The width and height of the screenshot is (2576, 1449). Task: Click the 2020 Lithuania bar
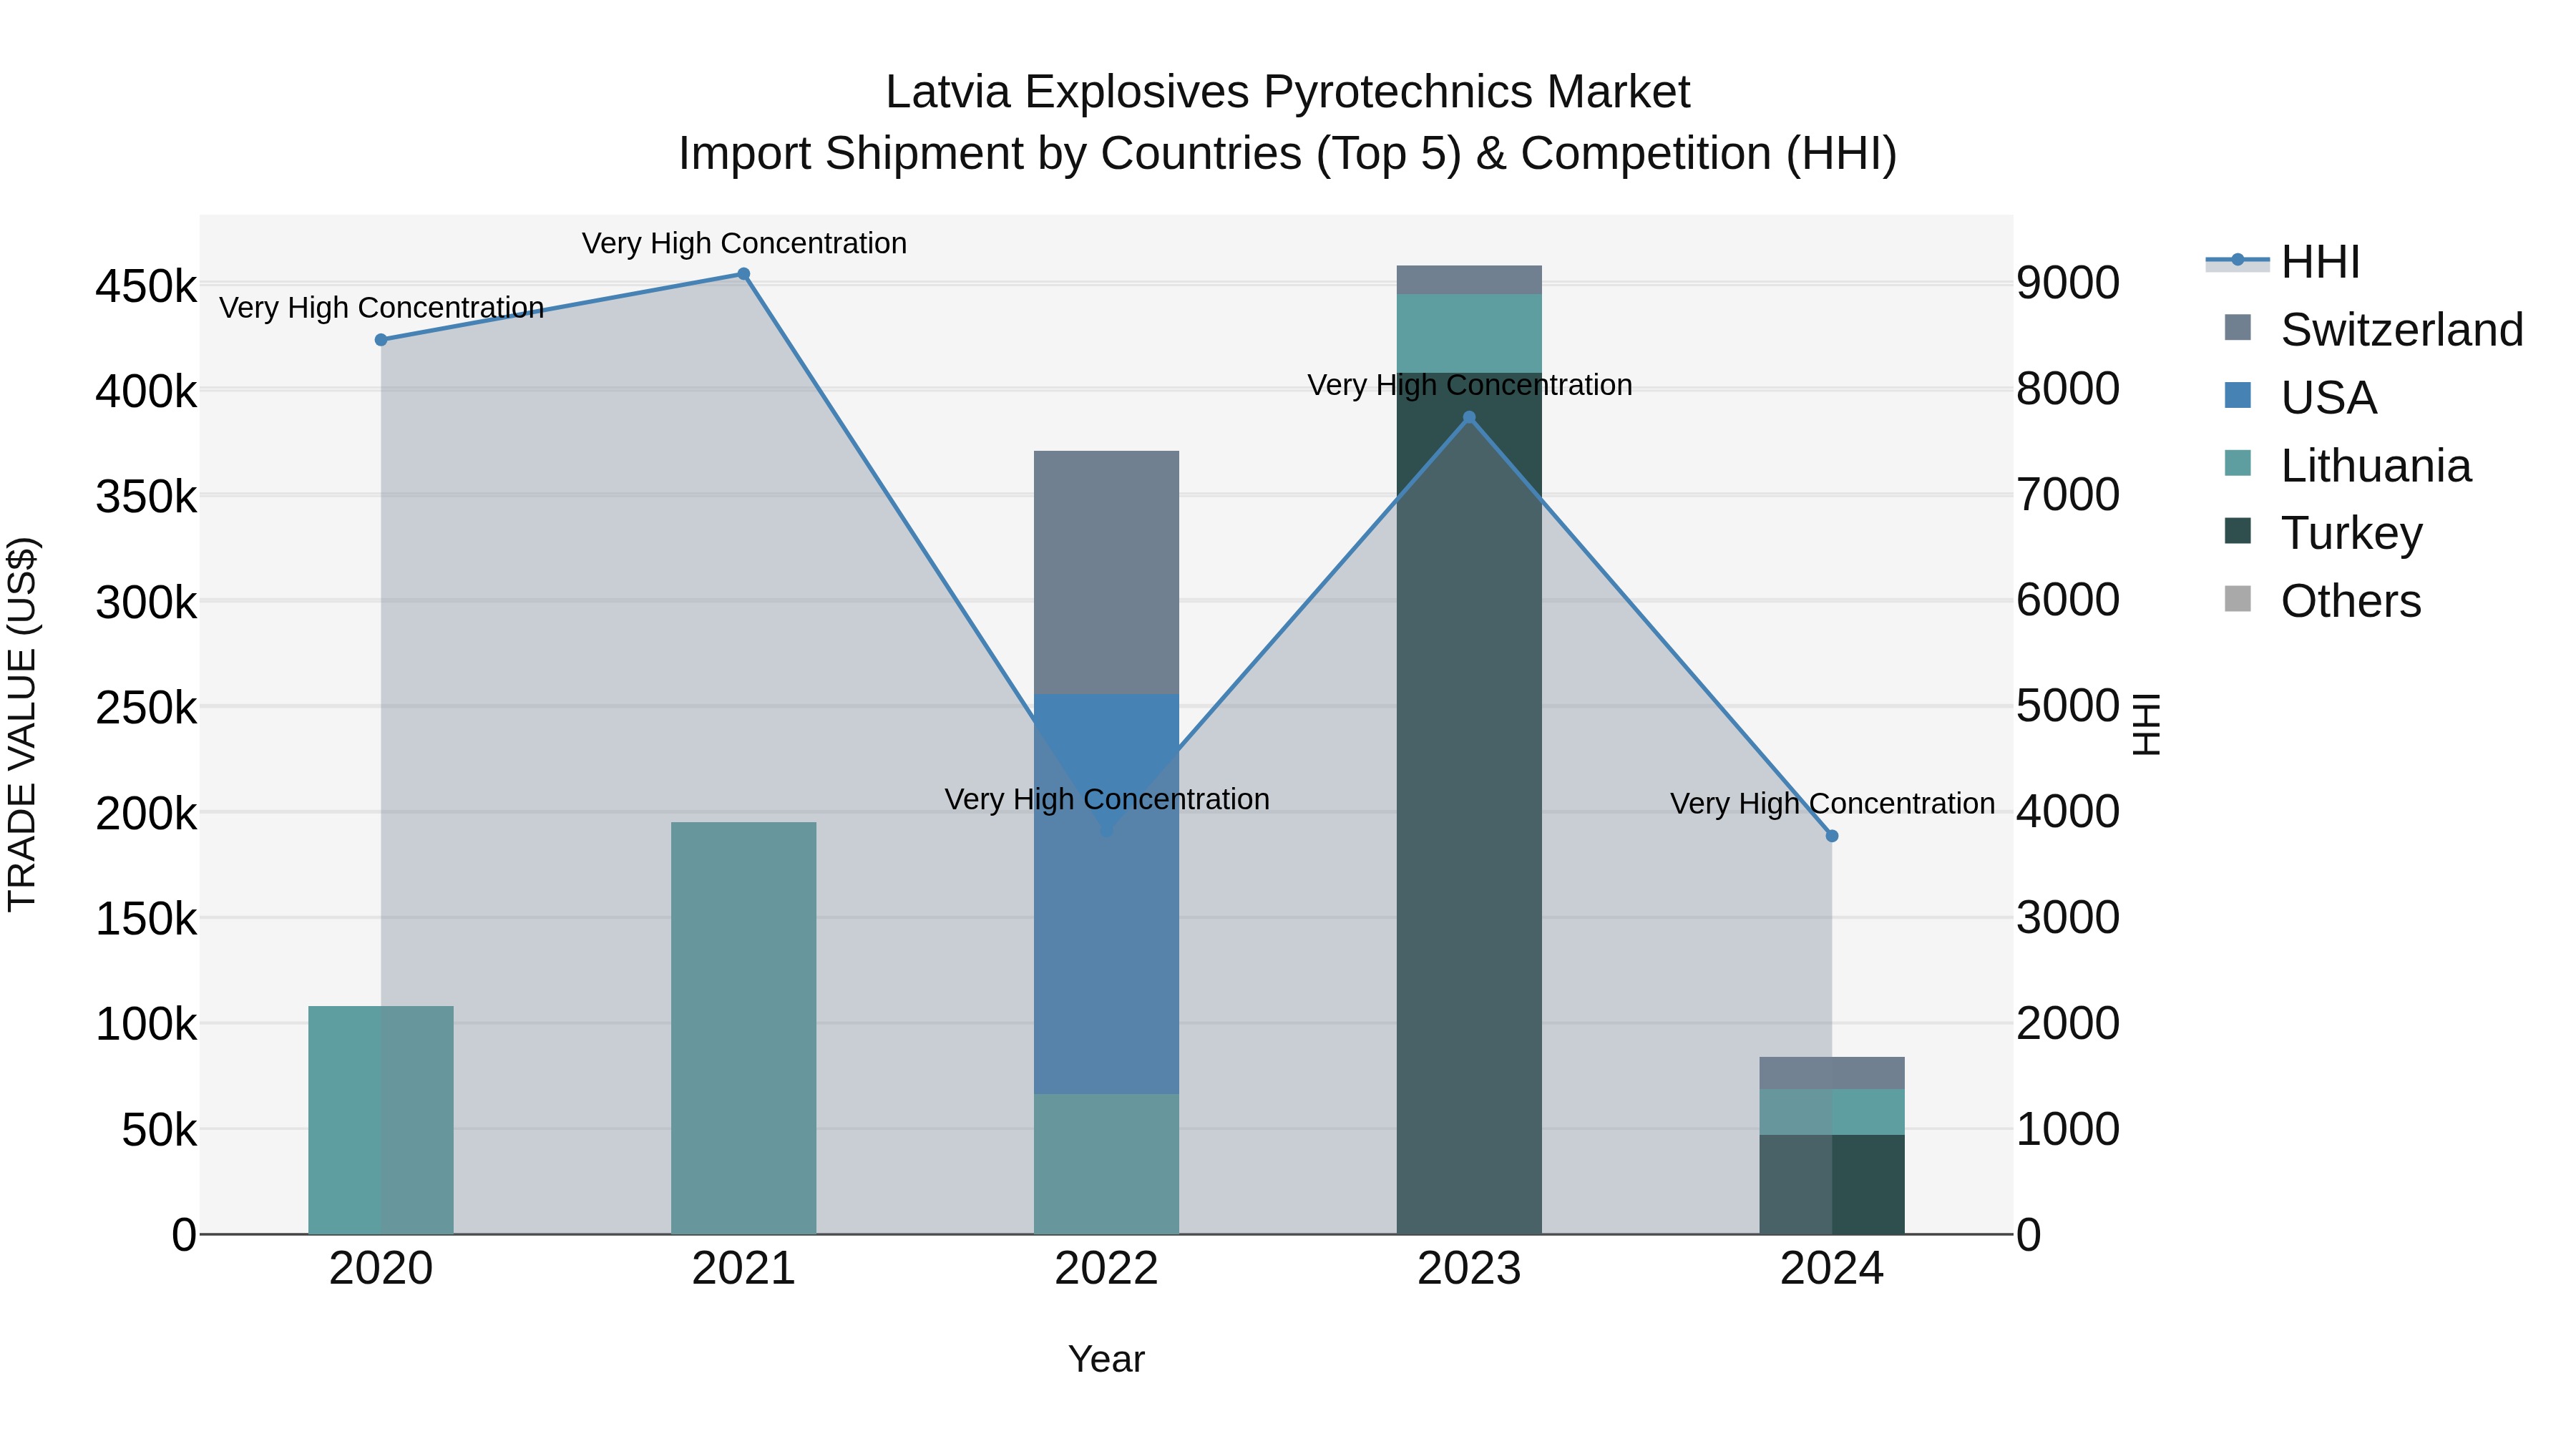pos(381,1120)
